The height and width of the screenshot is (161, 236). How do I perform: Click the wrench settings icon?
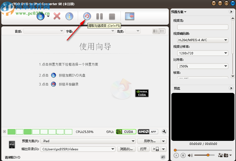pyautogui.click(x=164, y=132)
